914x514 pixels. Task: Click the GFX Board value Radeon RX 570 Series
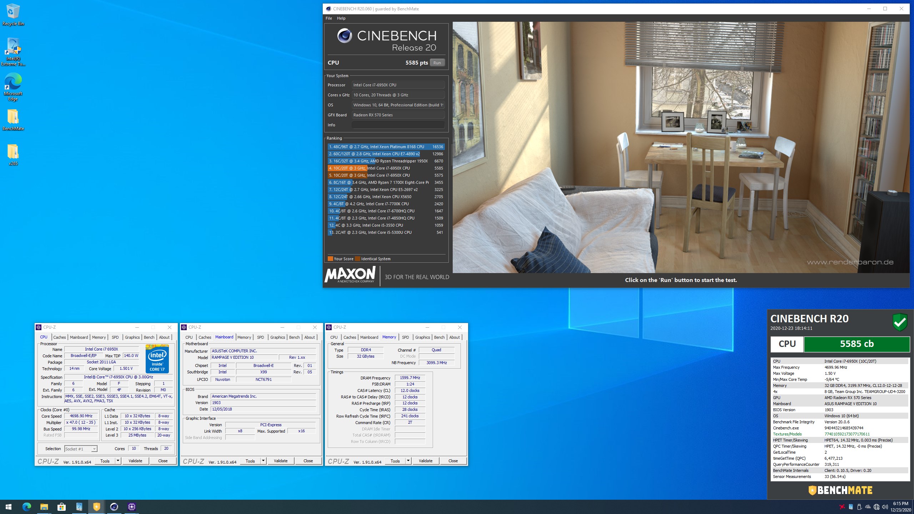coord(398,115)
